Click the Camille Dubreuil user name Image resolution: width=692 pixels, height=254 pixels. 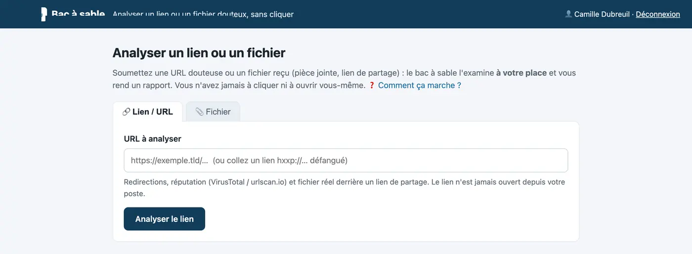pyautogui.click(x=602, y=14)
